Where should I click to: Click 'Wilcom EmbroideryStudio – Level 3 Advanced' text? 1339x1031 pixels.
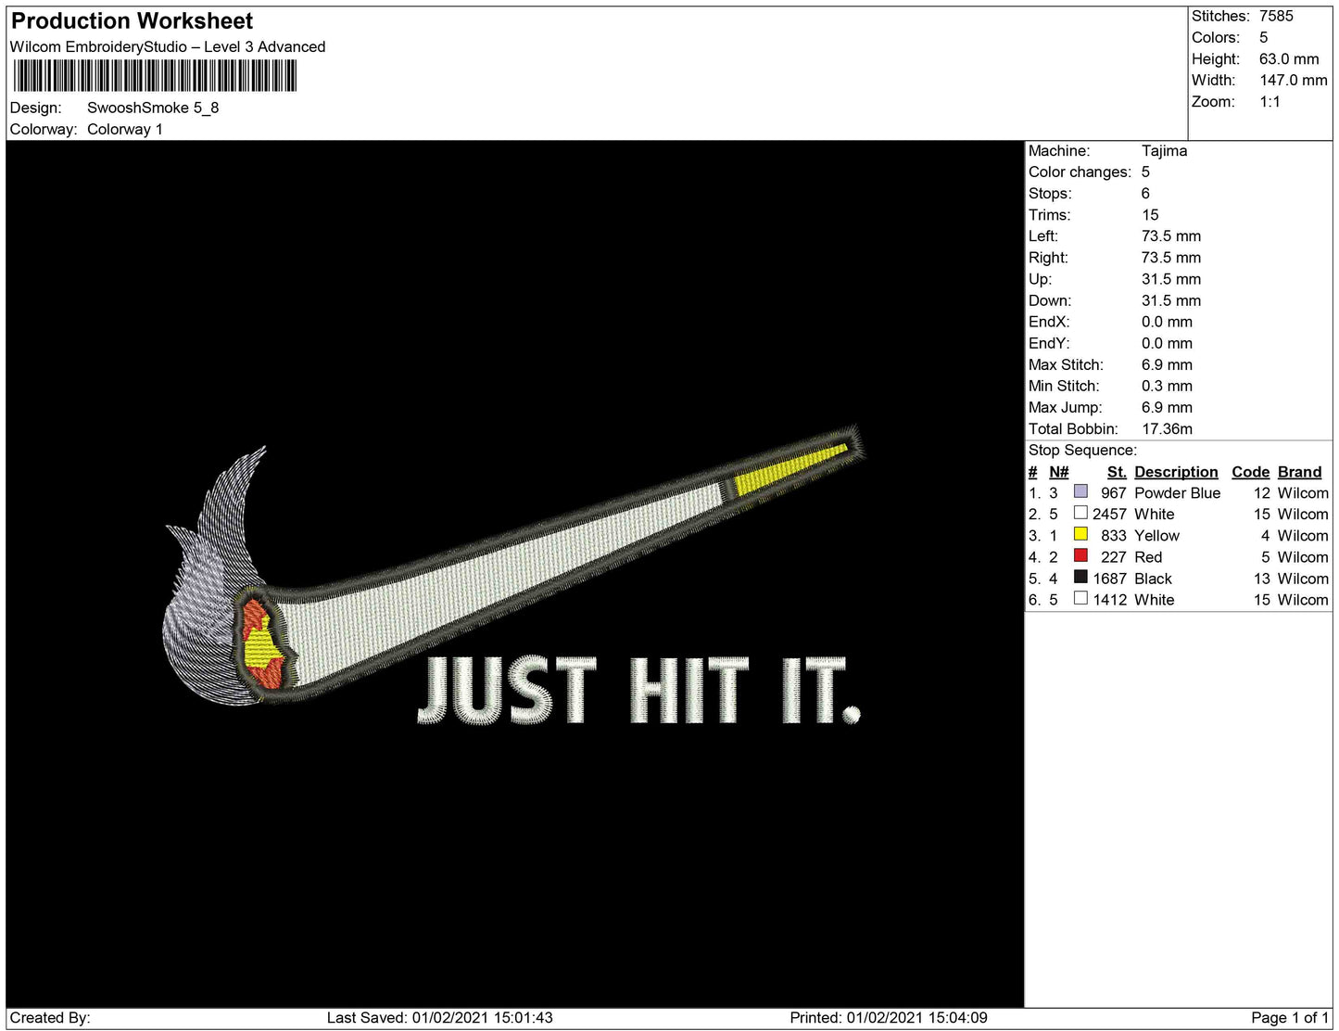click(168, 47)
